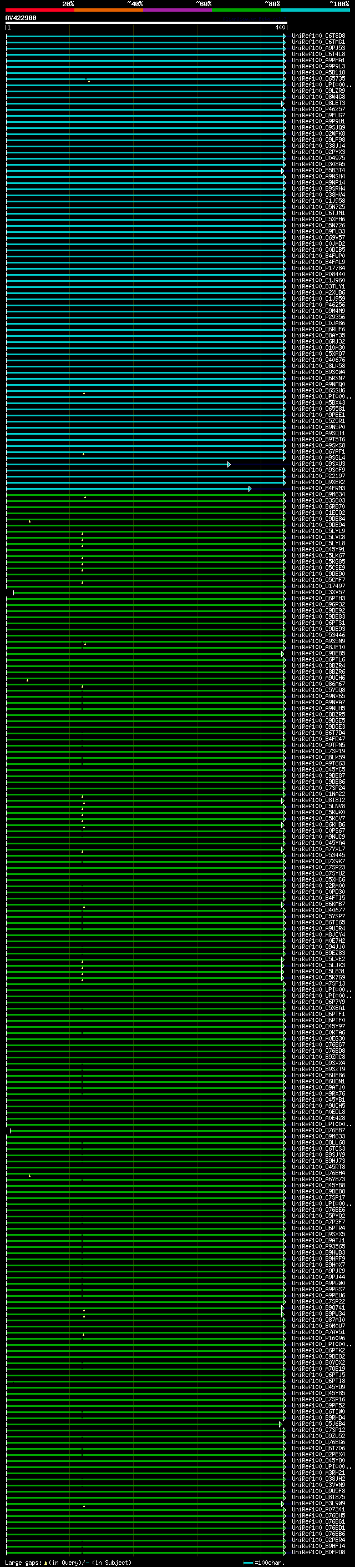
Task: Select hit label UniRef100_C6T4L8
Action: pos(318,54)
